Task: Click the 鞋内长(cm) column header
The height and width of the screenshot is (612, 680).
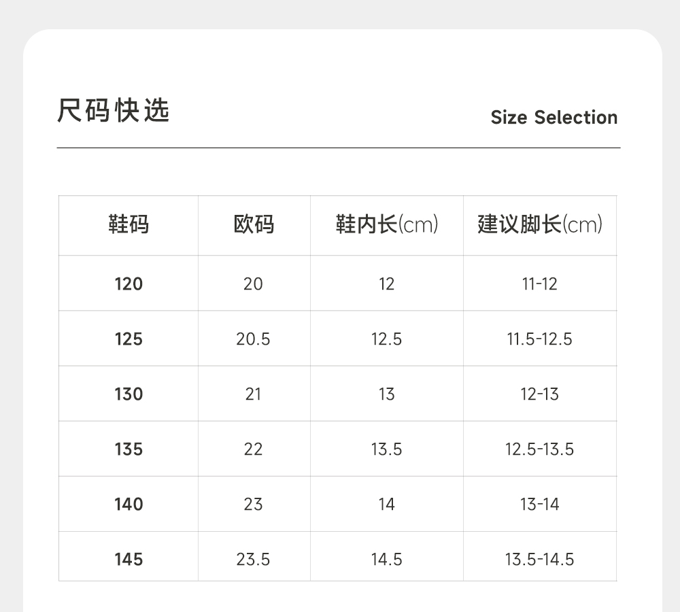Action: 386,224
